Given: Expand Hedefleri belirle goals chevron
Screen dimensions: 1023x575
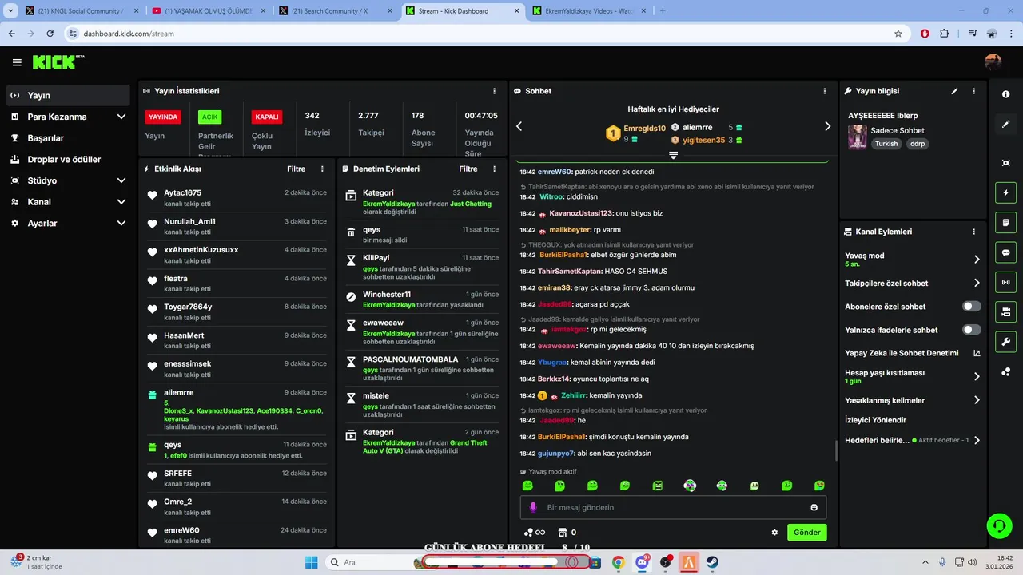Looking at the screenshot, I should [977, 440].
